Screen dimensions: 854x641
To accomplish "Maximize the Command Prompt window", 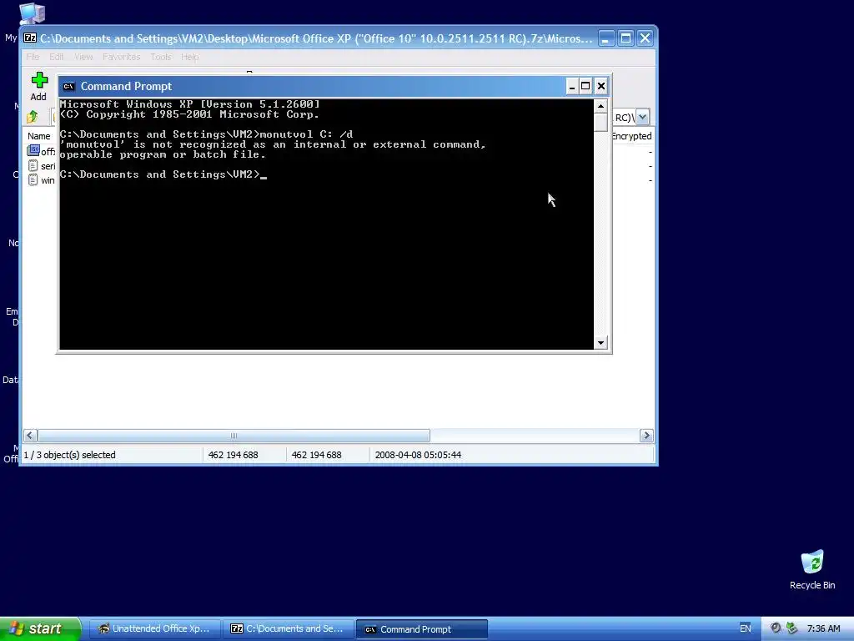I will (585, 86).
